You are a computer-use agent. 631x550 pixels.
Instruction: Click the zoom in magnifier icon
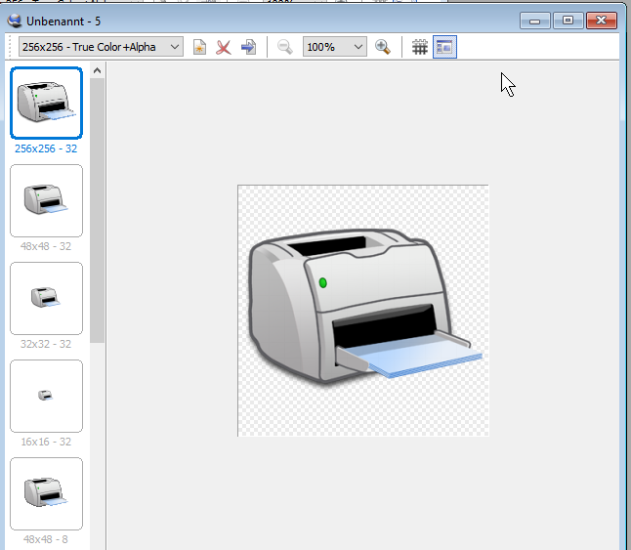(383, 47)
